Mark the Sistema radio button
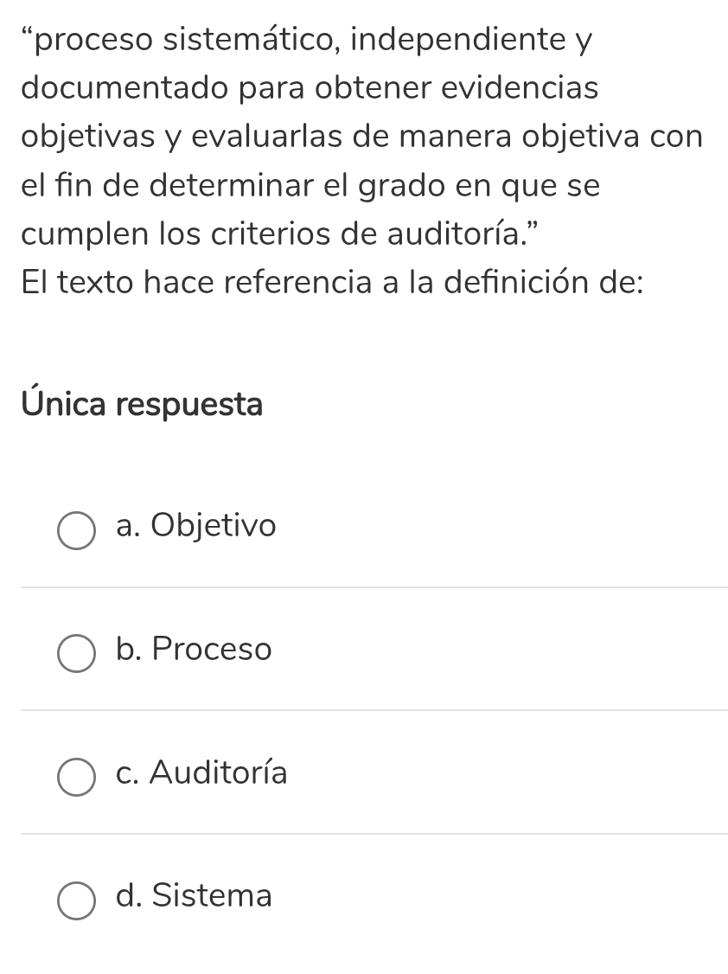The height and width of the screenshot is (974, 728). coord(76,900)
